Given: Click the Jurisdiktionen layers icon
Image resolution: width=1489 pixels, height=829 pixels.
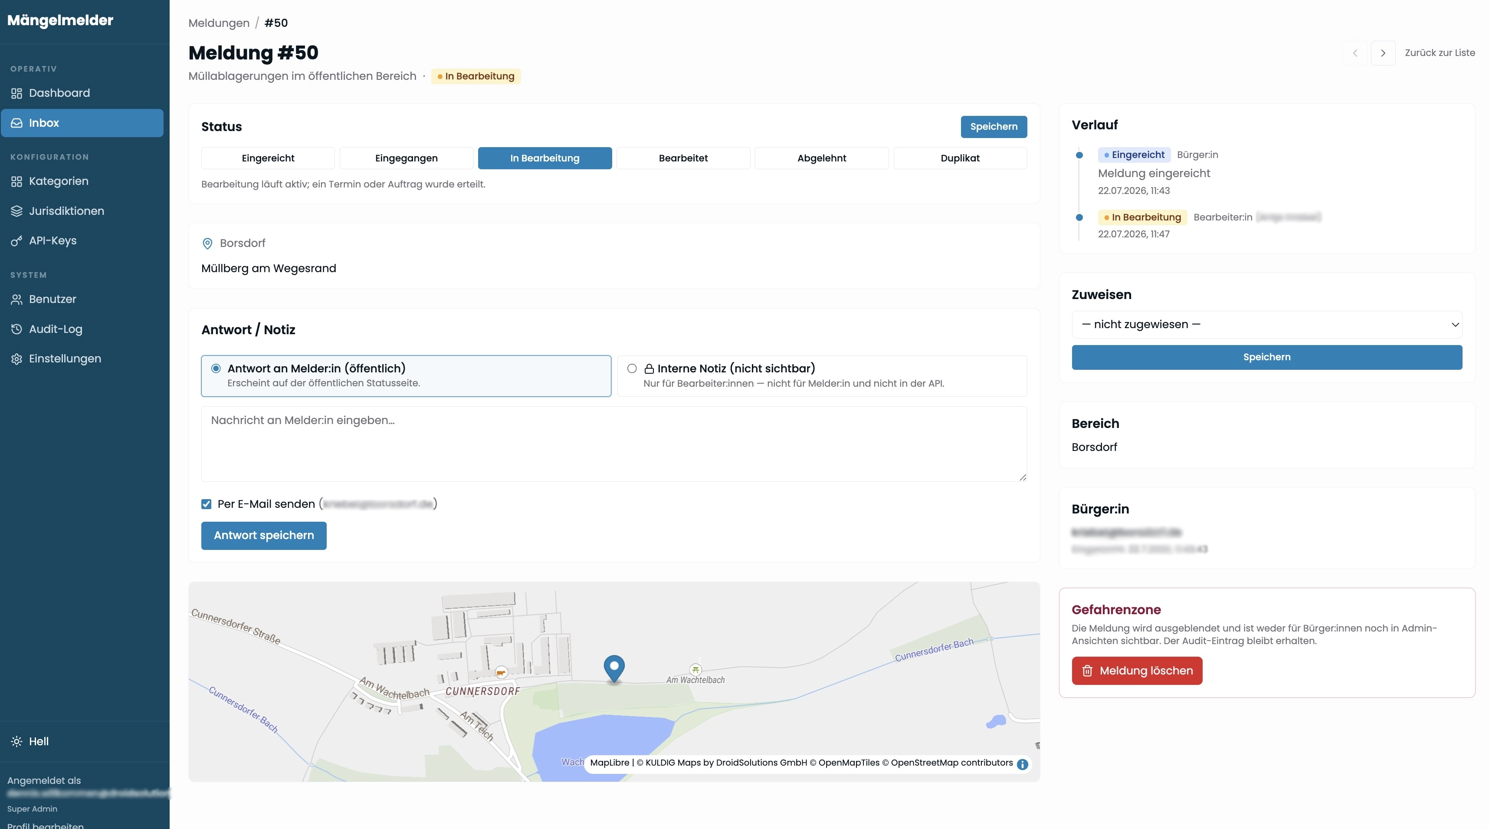Looking at the screenshot, I should click(16, 211).
